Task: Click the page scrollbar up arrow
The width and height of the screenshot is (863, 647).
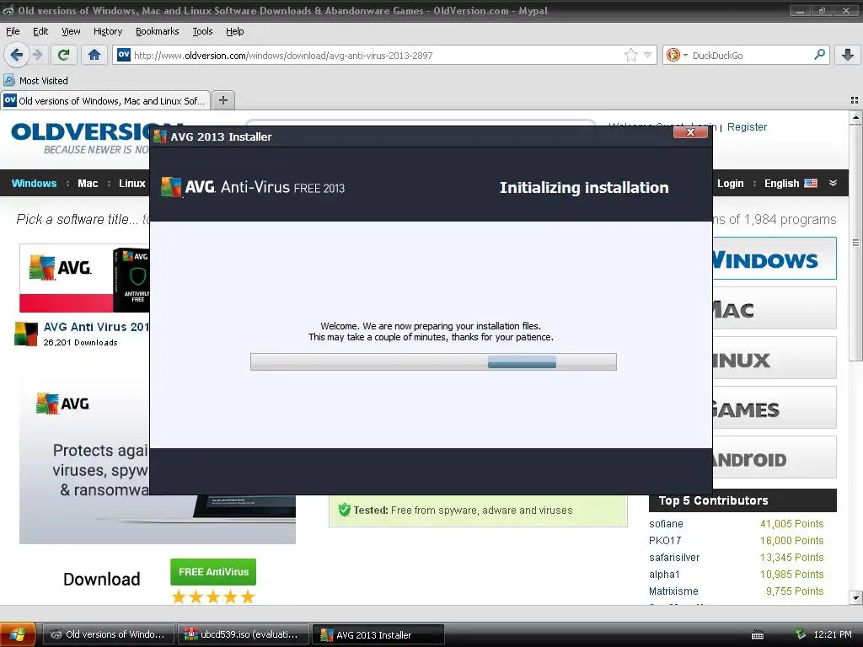Action: pyautogui.click(x=855, y=117)
